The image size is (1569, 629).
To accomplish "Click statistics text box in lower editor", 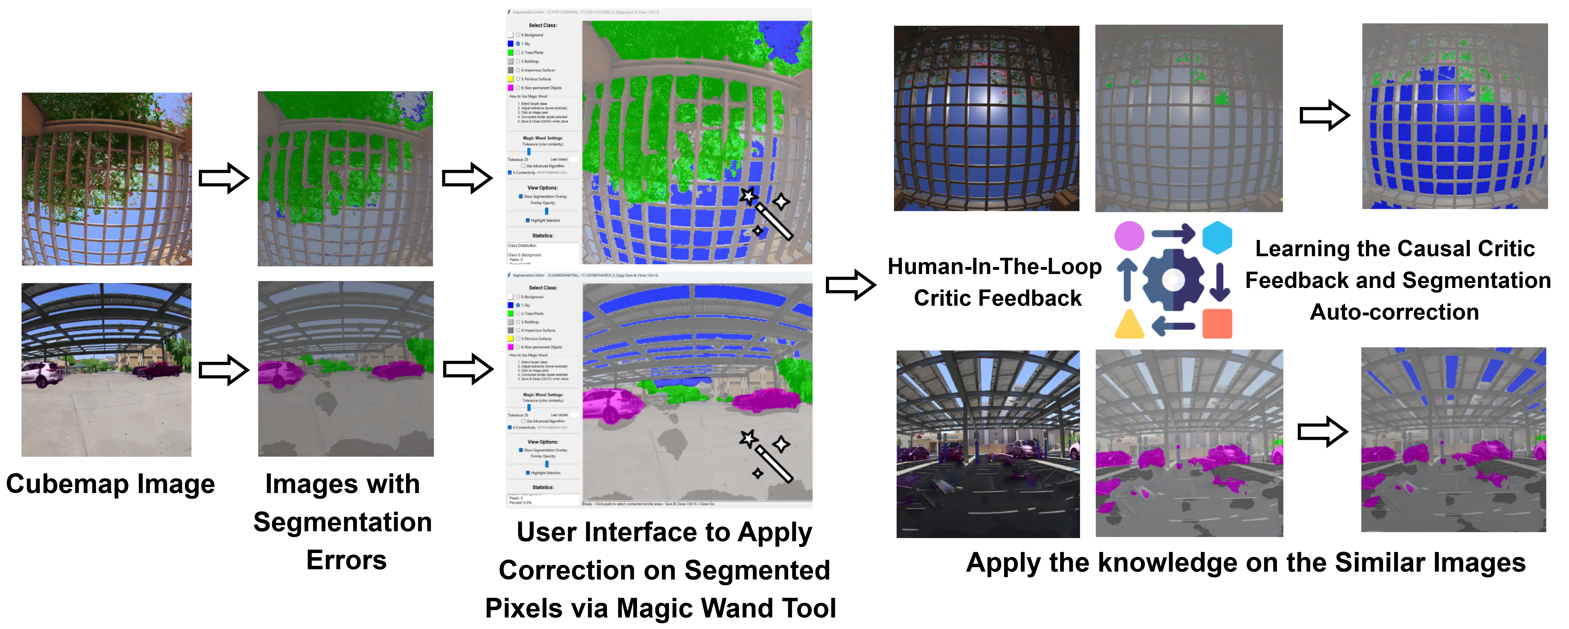I will pos(543,499).
